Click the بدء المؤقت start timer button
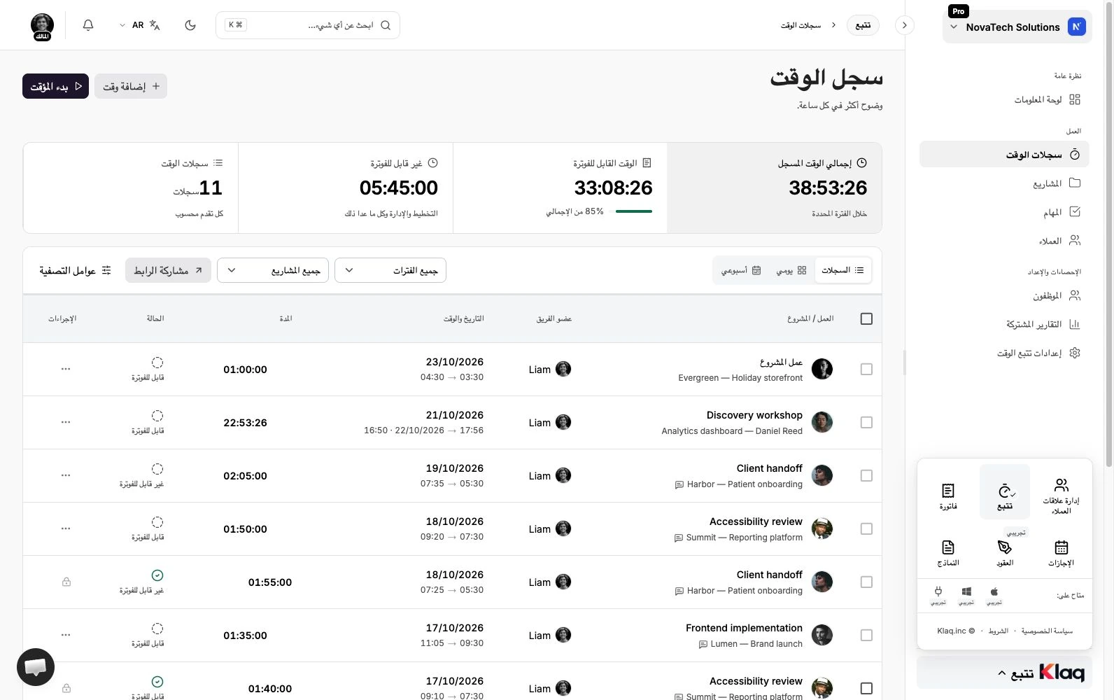The image size is (1114, 700). [55, 86]
